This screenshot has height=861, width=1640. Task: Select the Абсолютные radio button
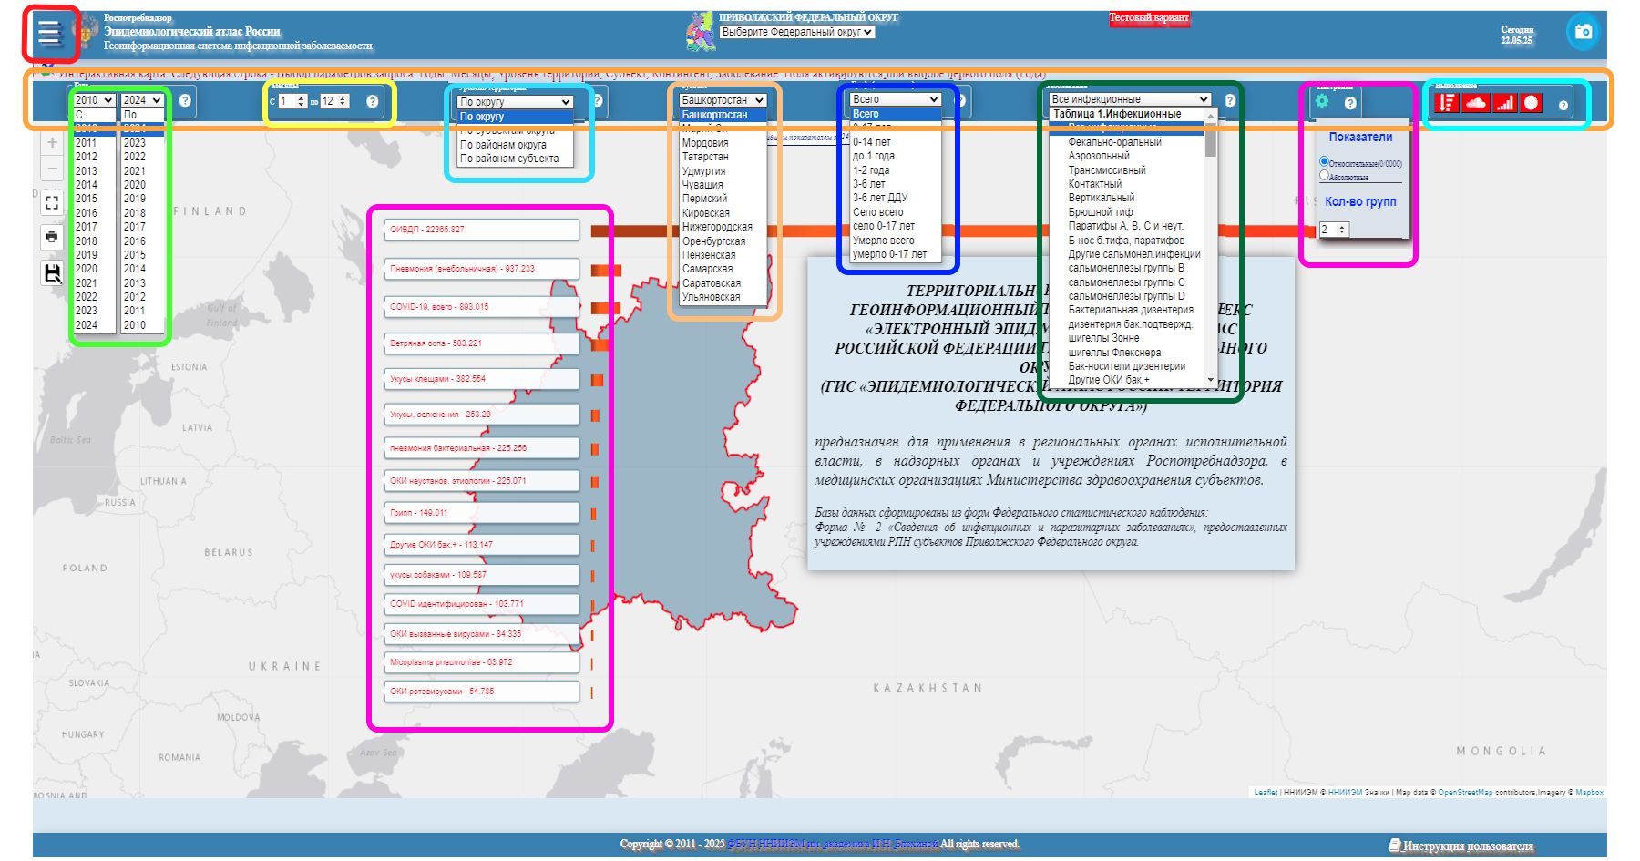1324,176
